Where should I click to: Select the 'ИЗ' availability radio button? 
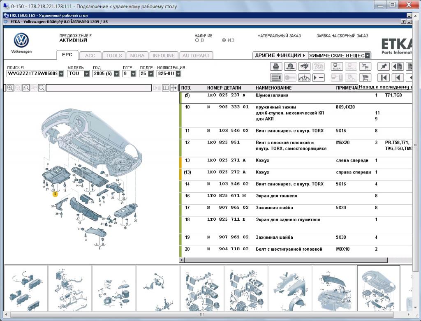(x=224, y=40)
